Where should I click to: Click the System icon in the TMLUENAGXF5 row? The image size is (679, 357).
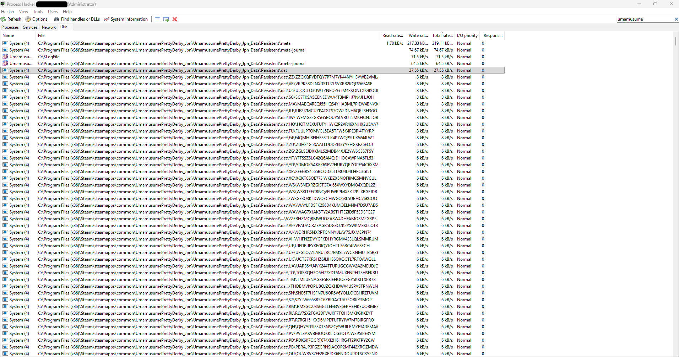[x=5, y=280]
